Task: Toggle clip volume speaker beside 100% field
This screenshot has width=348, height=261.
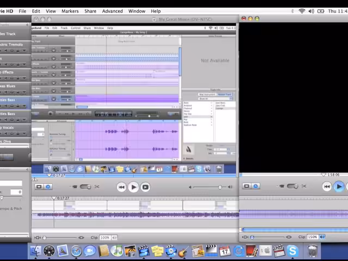Action: 114,238
